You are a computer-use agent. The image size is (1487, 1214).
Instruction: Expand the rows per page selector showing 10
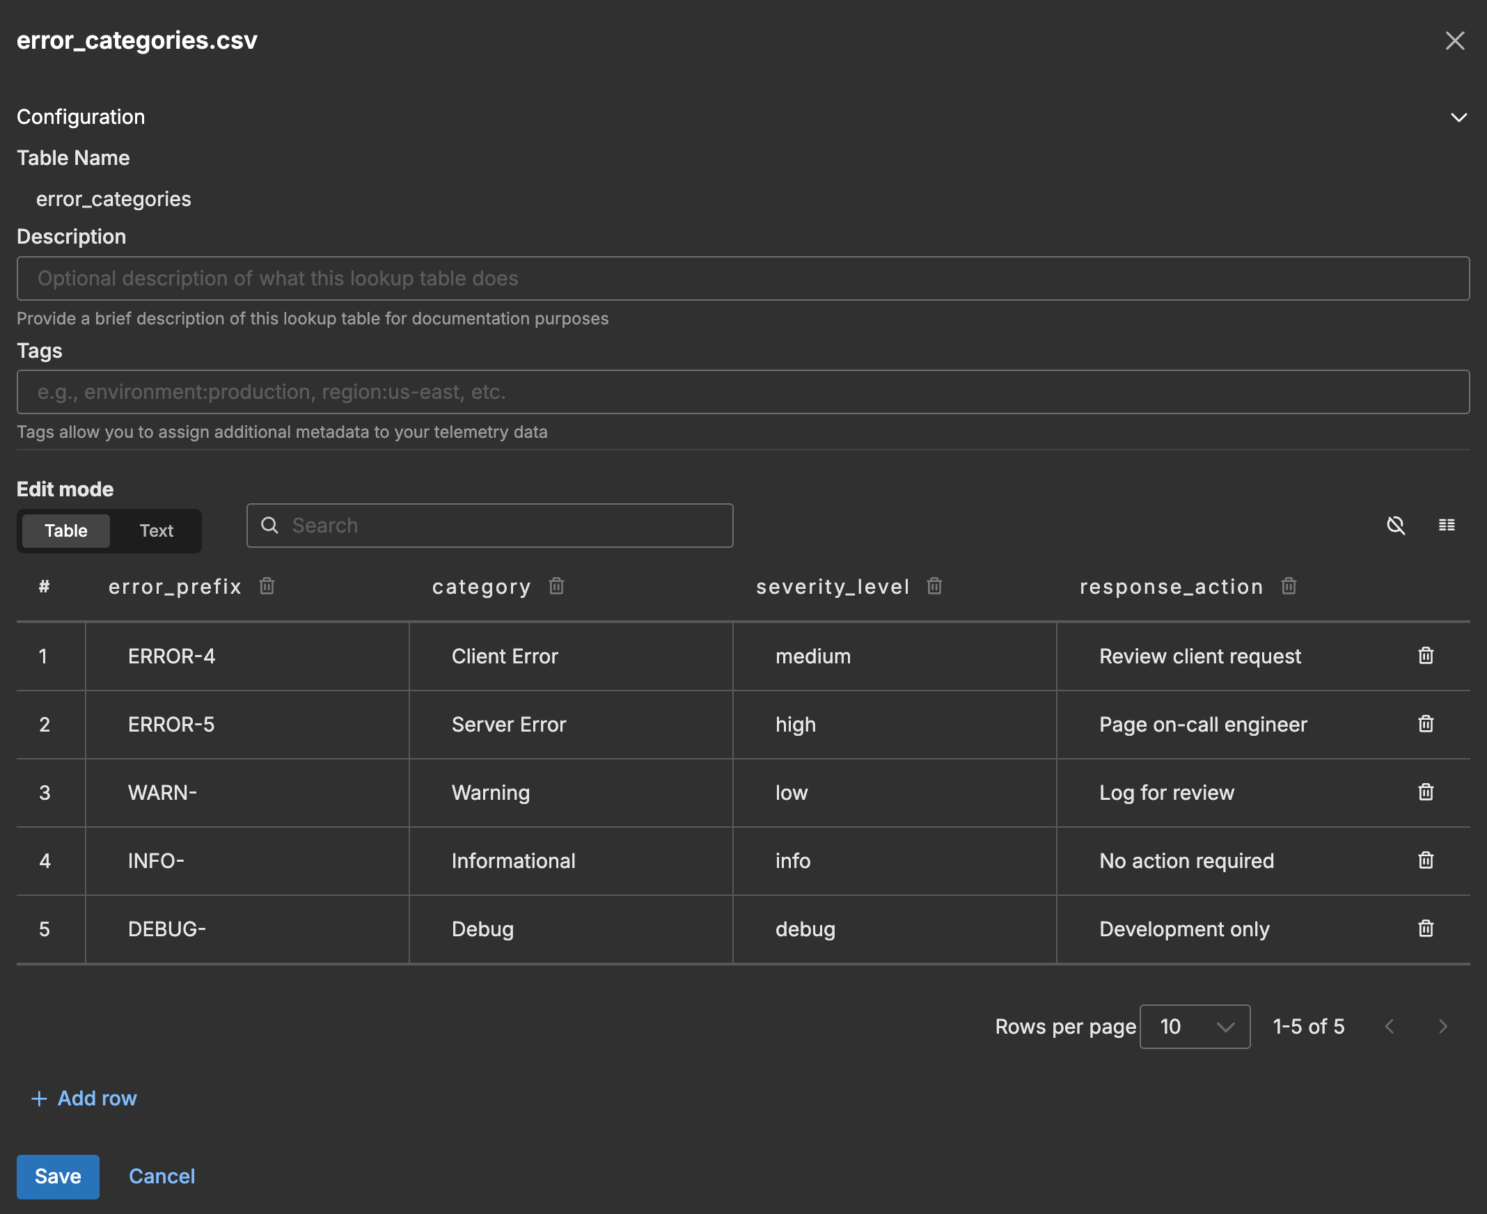click(1194, 1026)
